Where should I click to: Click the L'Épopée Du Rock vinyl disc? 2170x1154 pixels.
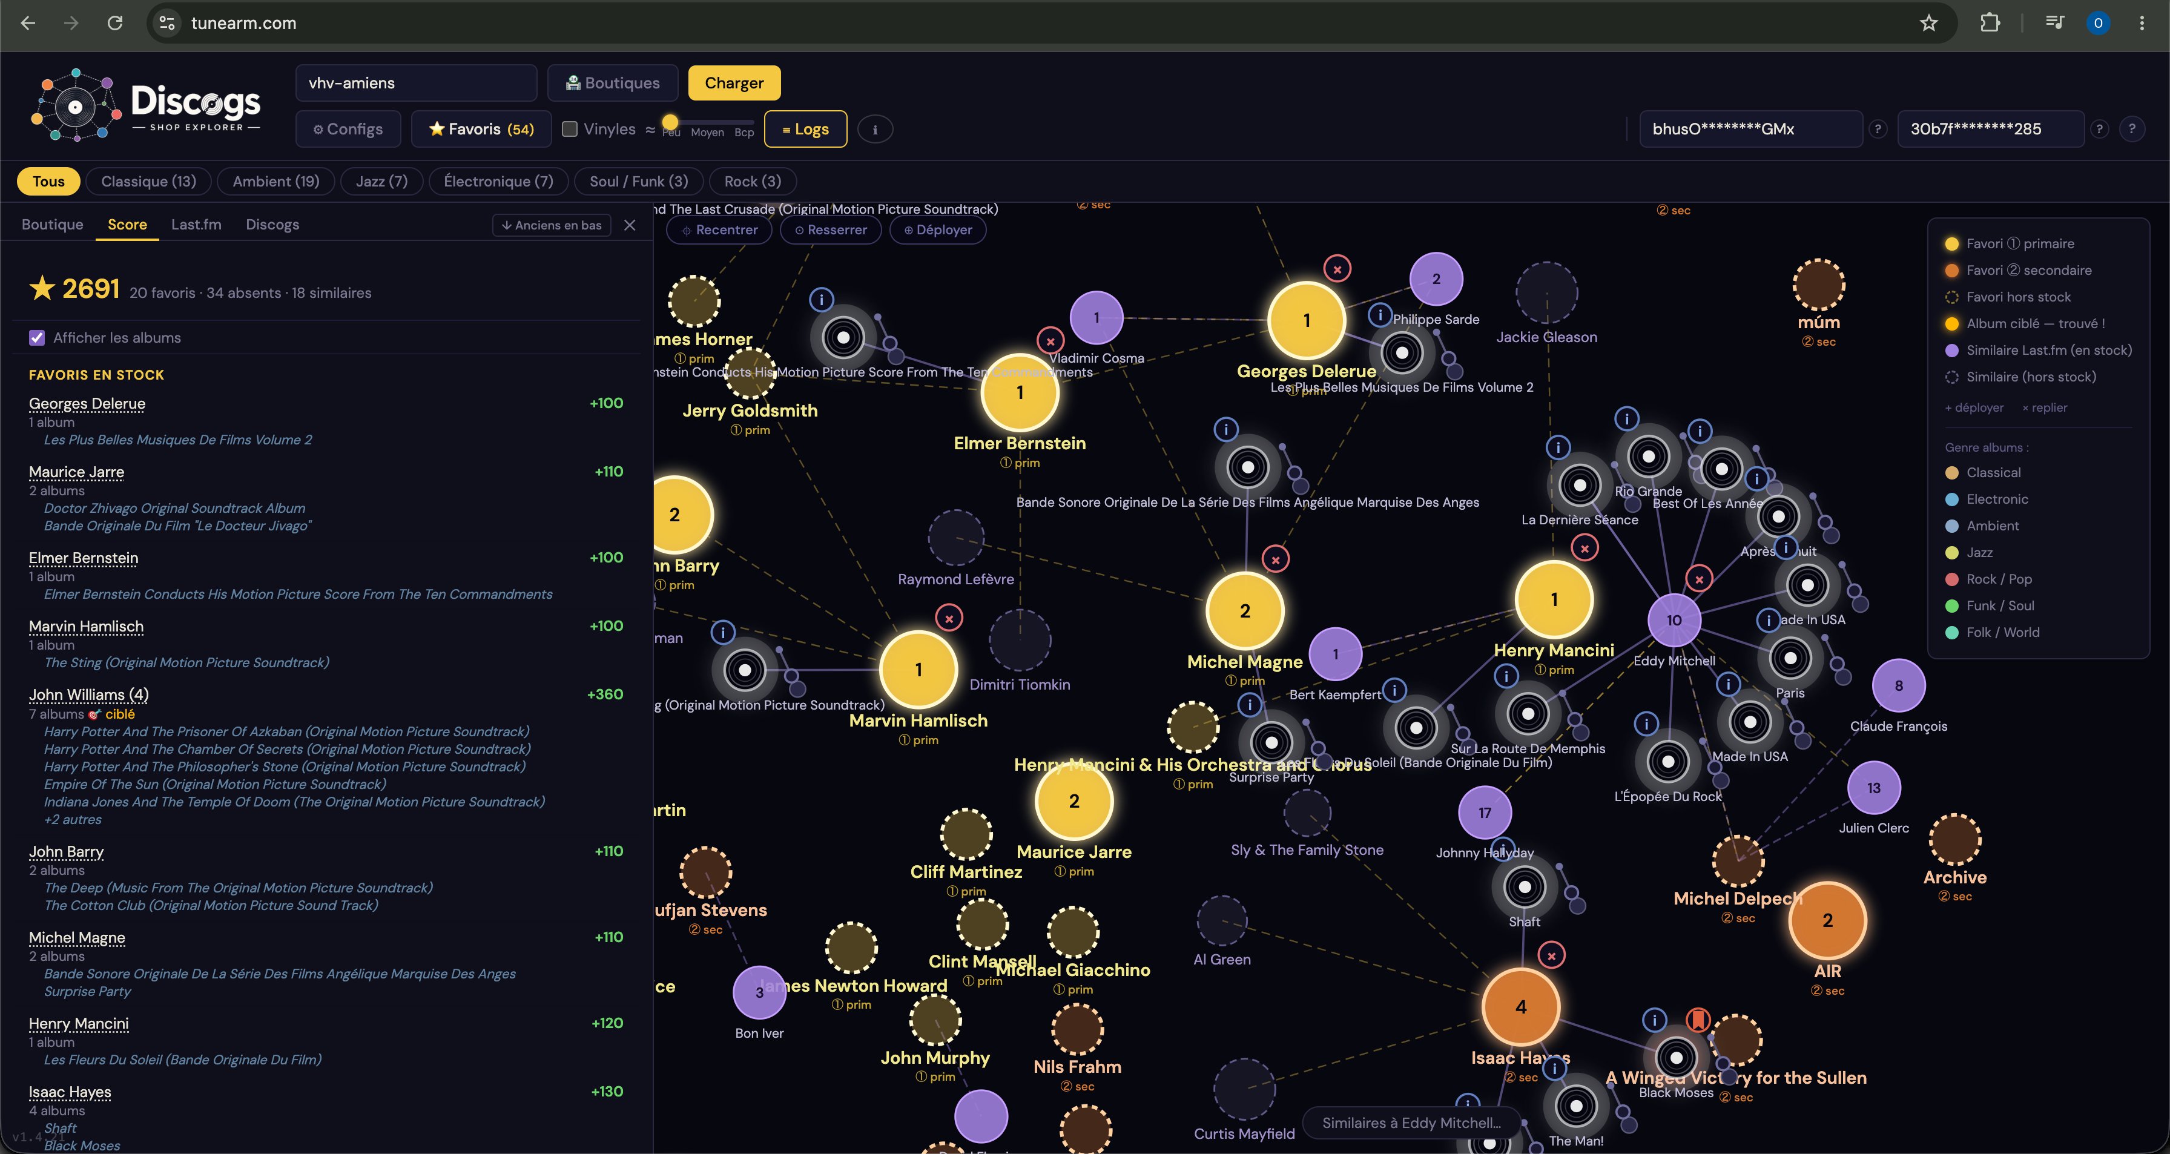tap(1667, 762)
